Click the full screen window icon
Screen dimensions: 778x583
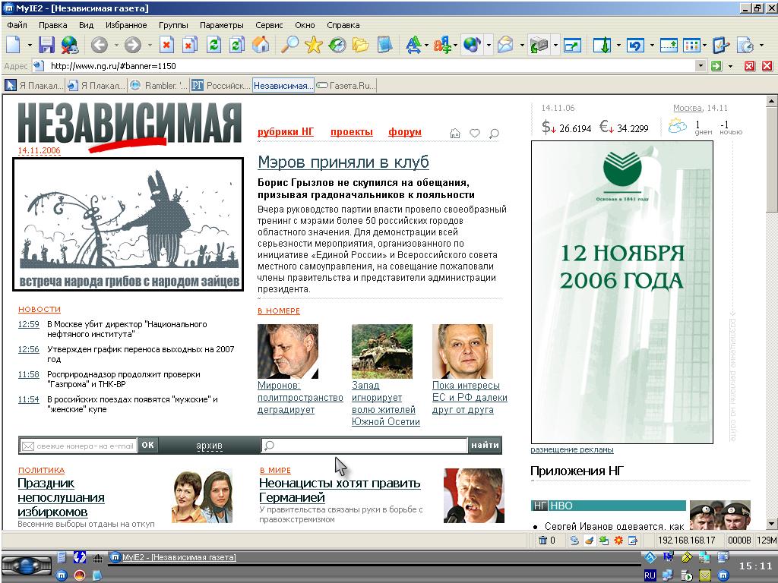click(572, 46)
